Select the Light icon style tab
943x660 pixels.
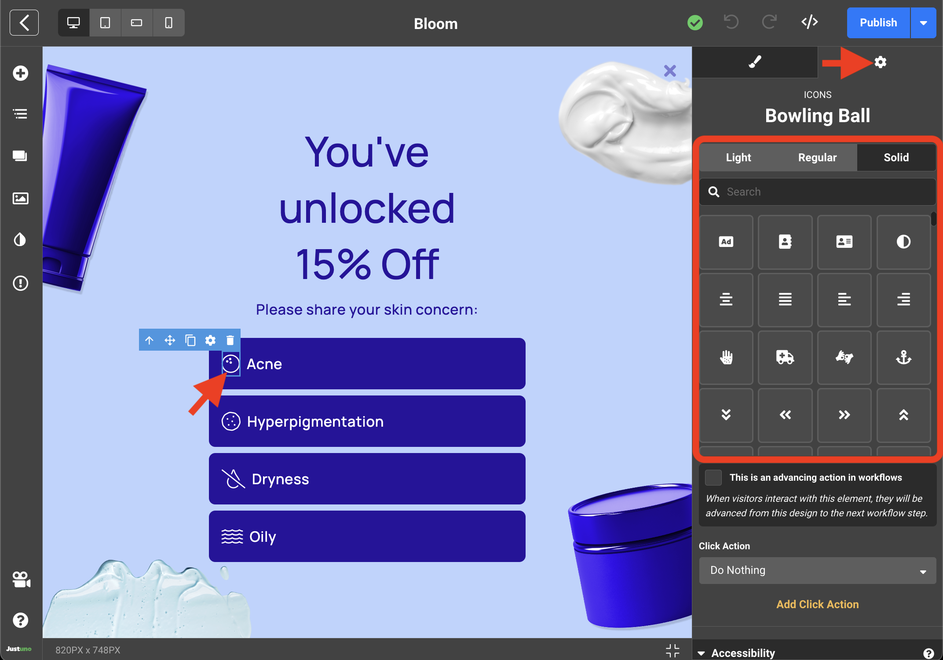(738, 157)
